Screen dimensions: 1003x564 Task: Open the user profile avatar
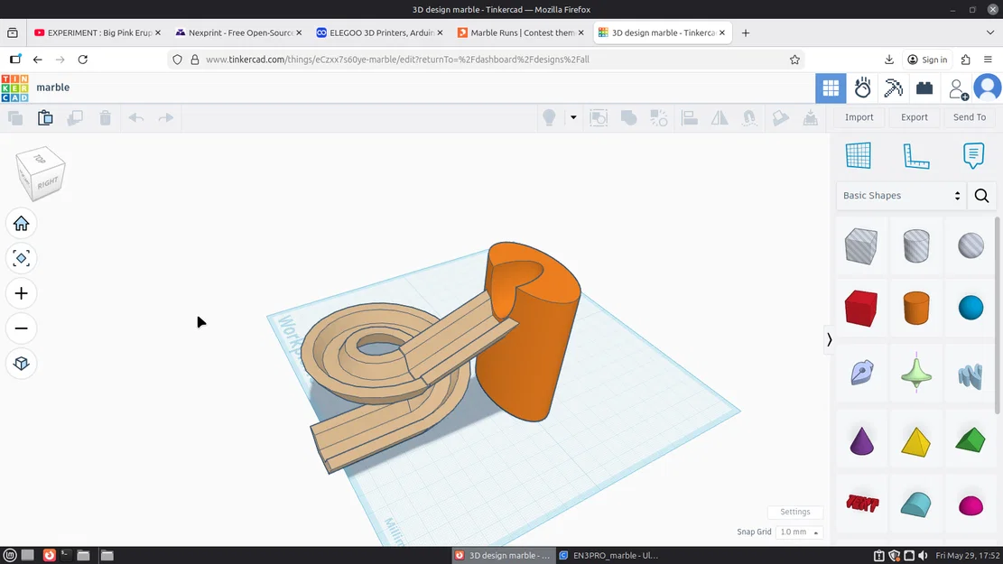tap(987, 88)
